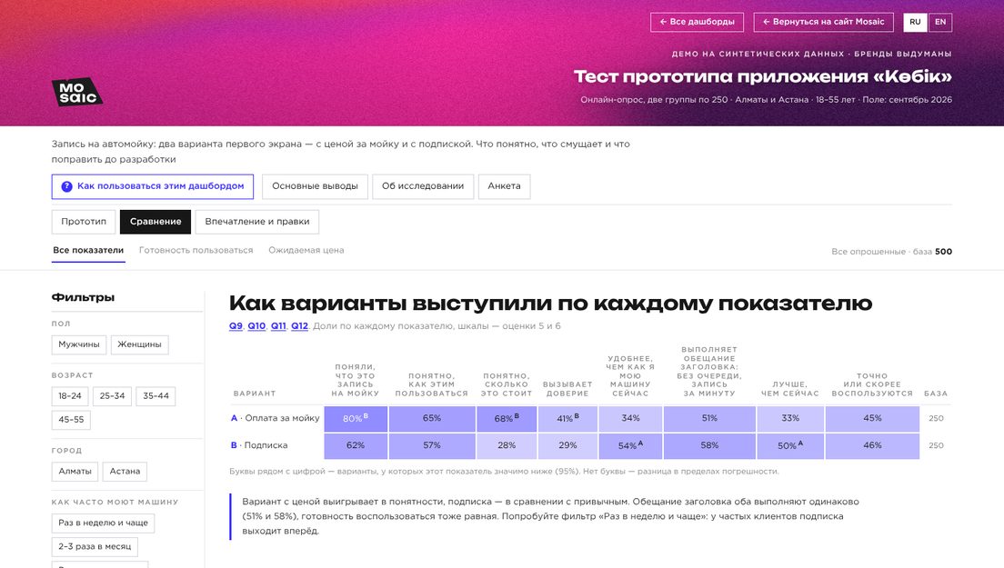This screenshot has width=1004, height=568.
Task: Switch language to RU
Action: click(x=915, y=22)
